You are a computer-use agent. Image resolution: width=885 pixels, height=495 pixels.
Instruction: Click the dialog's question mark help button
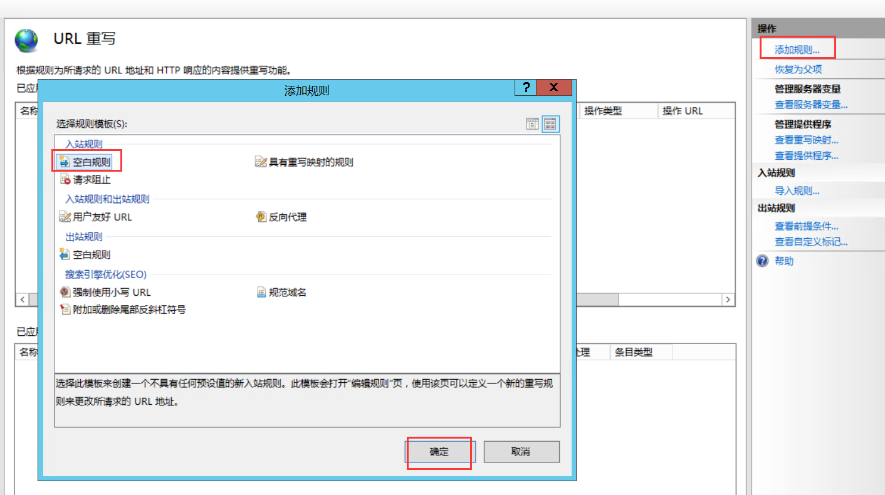point(525,88)
